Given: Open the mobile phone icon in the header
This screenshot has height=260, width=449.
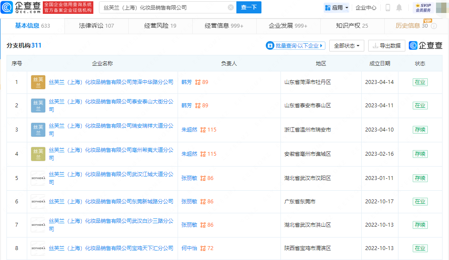Looking at the screenshot, I should click(388, 7).
